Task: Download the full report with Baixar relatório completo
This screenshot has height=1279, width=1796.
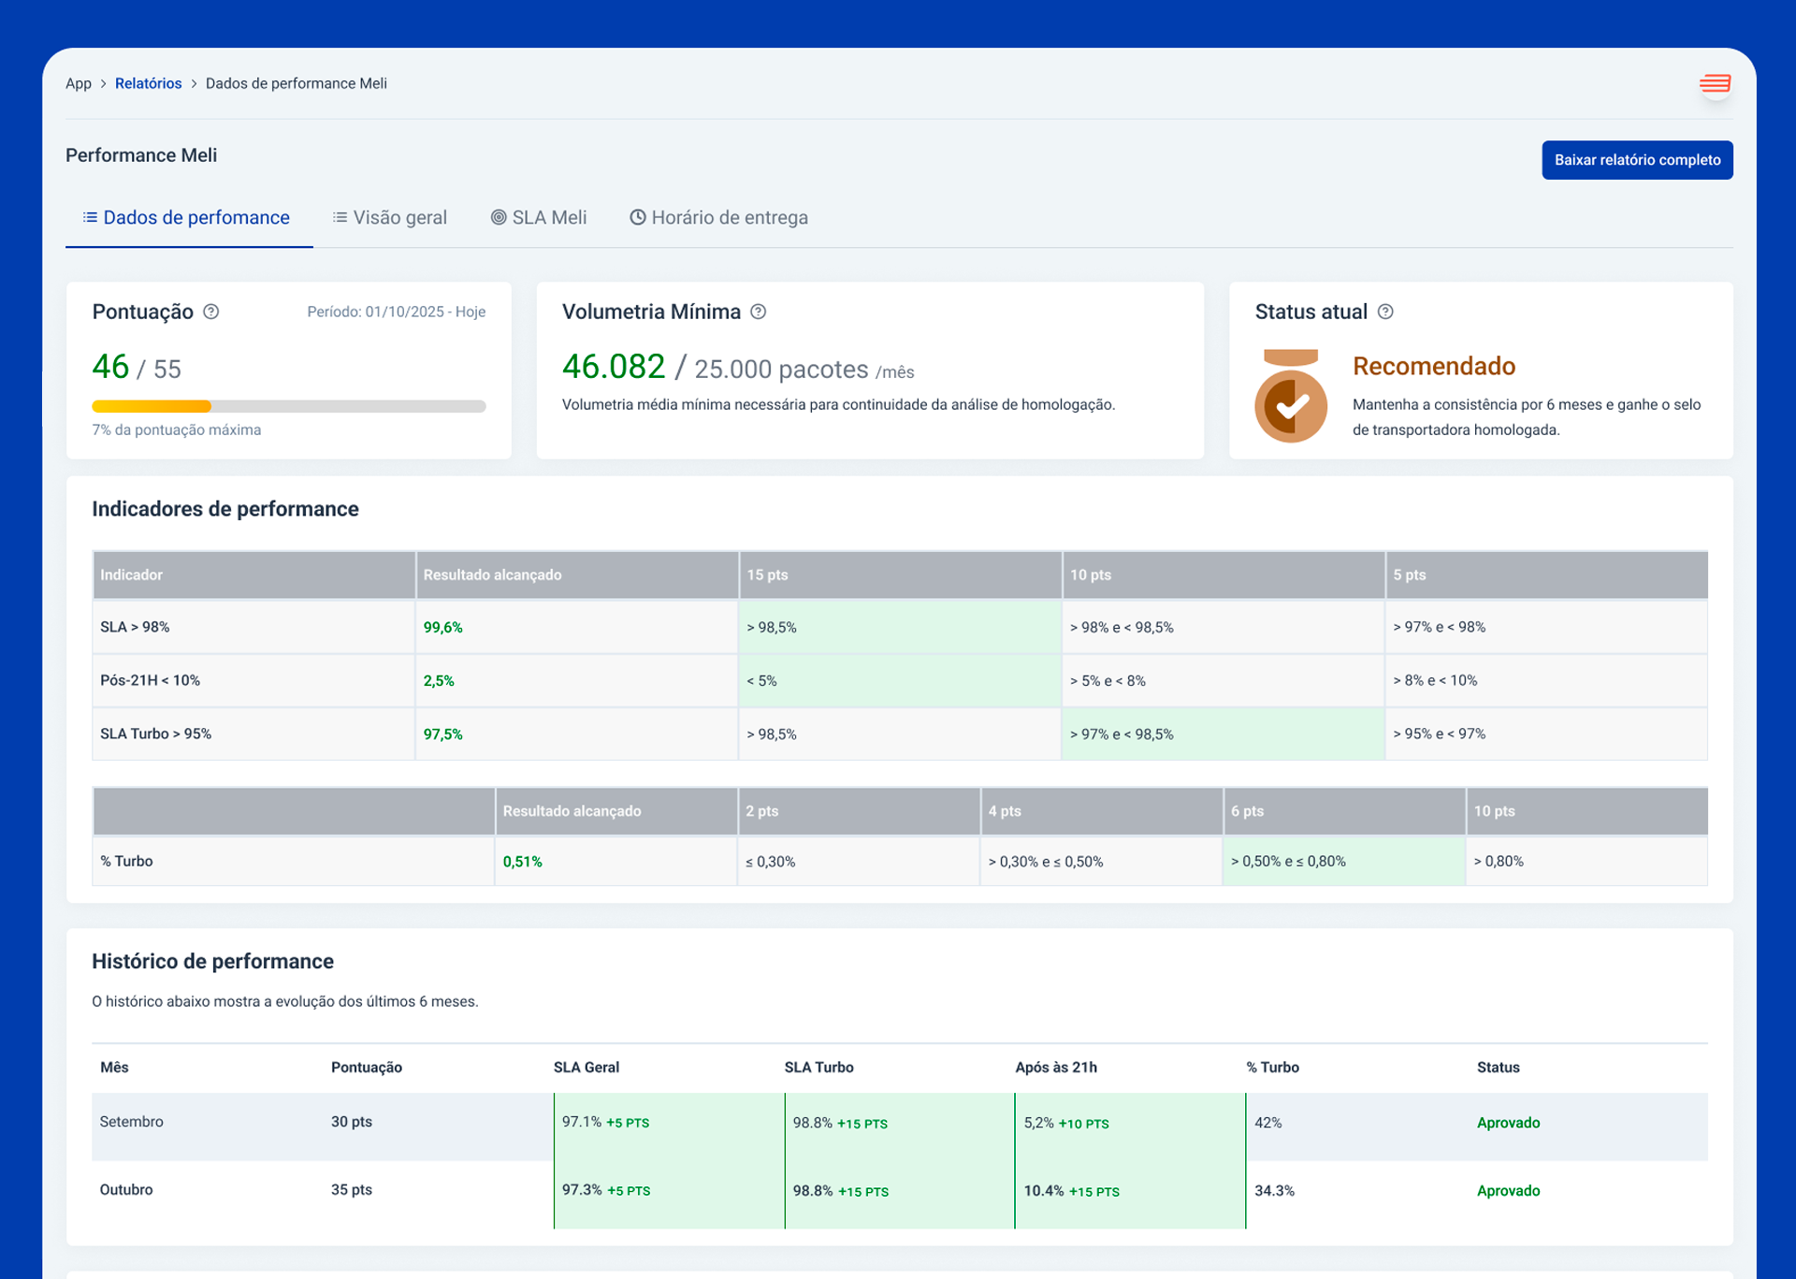Action: pos(1637,160)
